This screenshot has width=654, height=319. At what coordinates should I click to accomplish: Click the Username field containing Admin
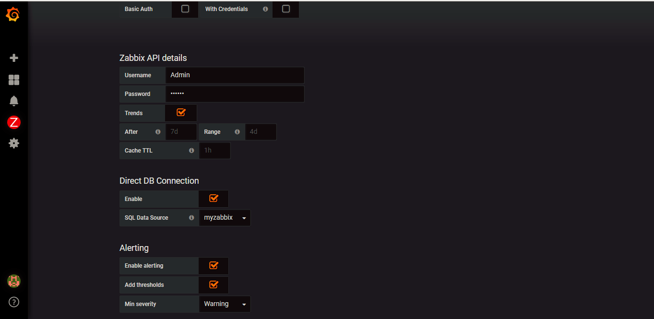coord(235,75)
